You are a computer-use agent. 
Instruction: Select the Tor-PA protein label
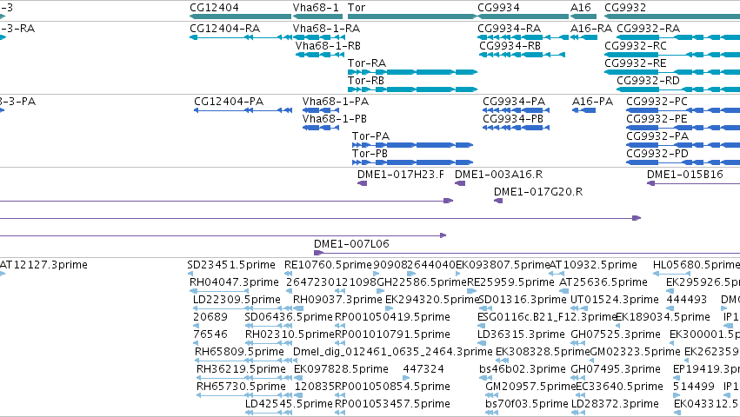pos(371,136)
